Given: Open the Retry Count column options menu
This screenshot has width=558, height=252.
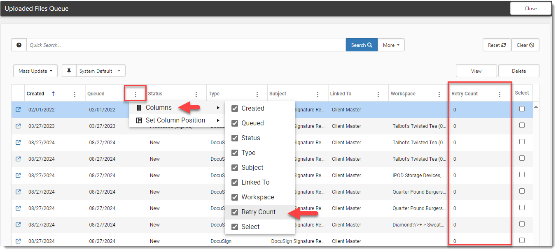Looking at the screenshot, I should click(x=500, y=94).
